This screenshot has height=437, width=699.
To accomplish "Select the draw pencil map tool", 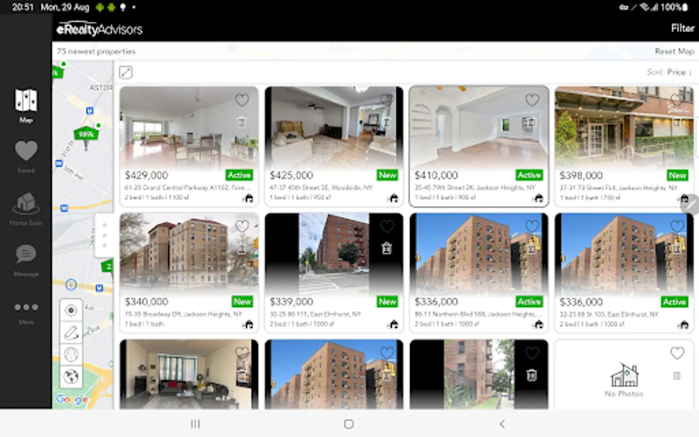I will (71, 333).
